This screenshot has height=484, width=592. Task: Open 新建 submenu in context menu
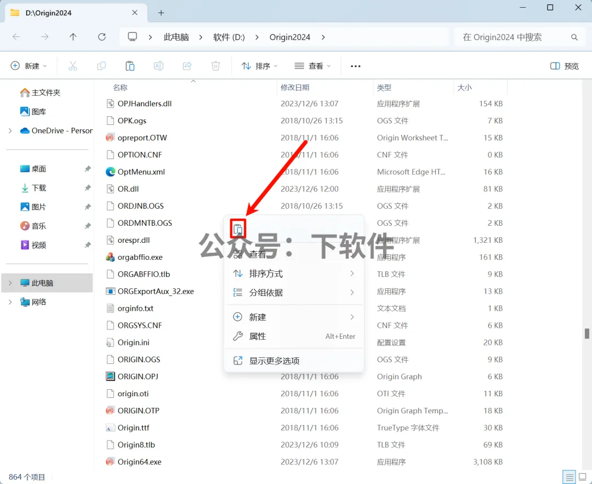click(294, 317)
